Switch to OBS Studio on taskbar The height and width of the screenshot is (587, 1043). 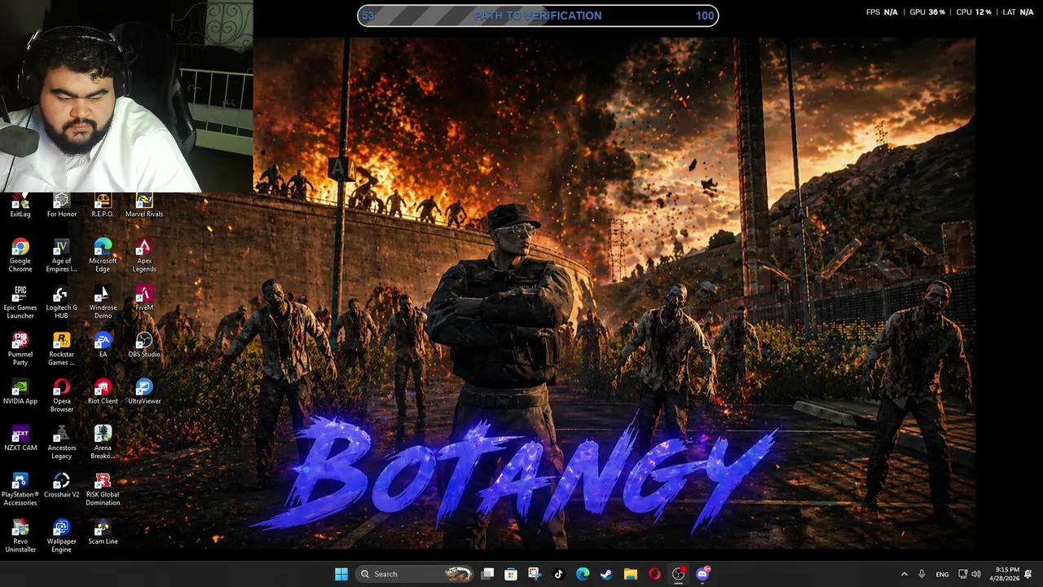click(x=678, y=574)
